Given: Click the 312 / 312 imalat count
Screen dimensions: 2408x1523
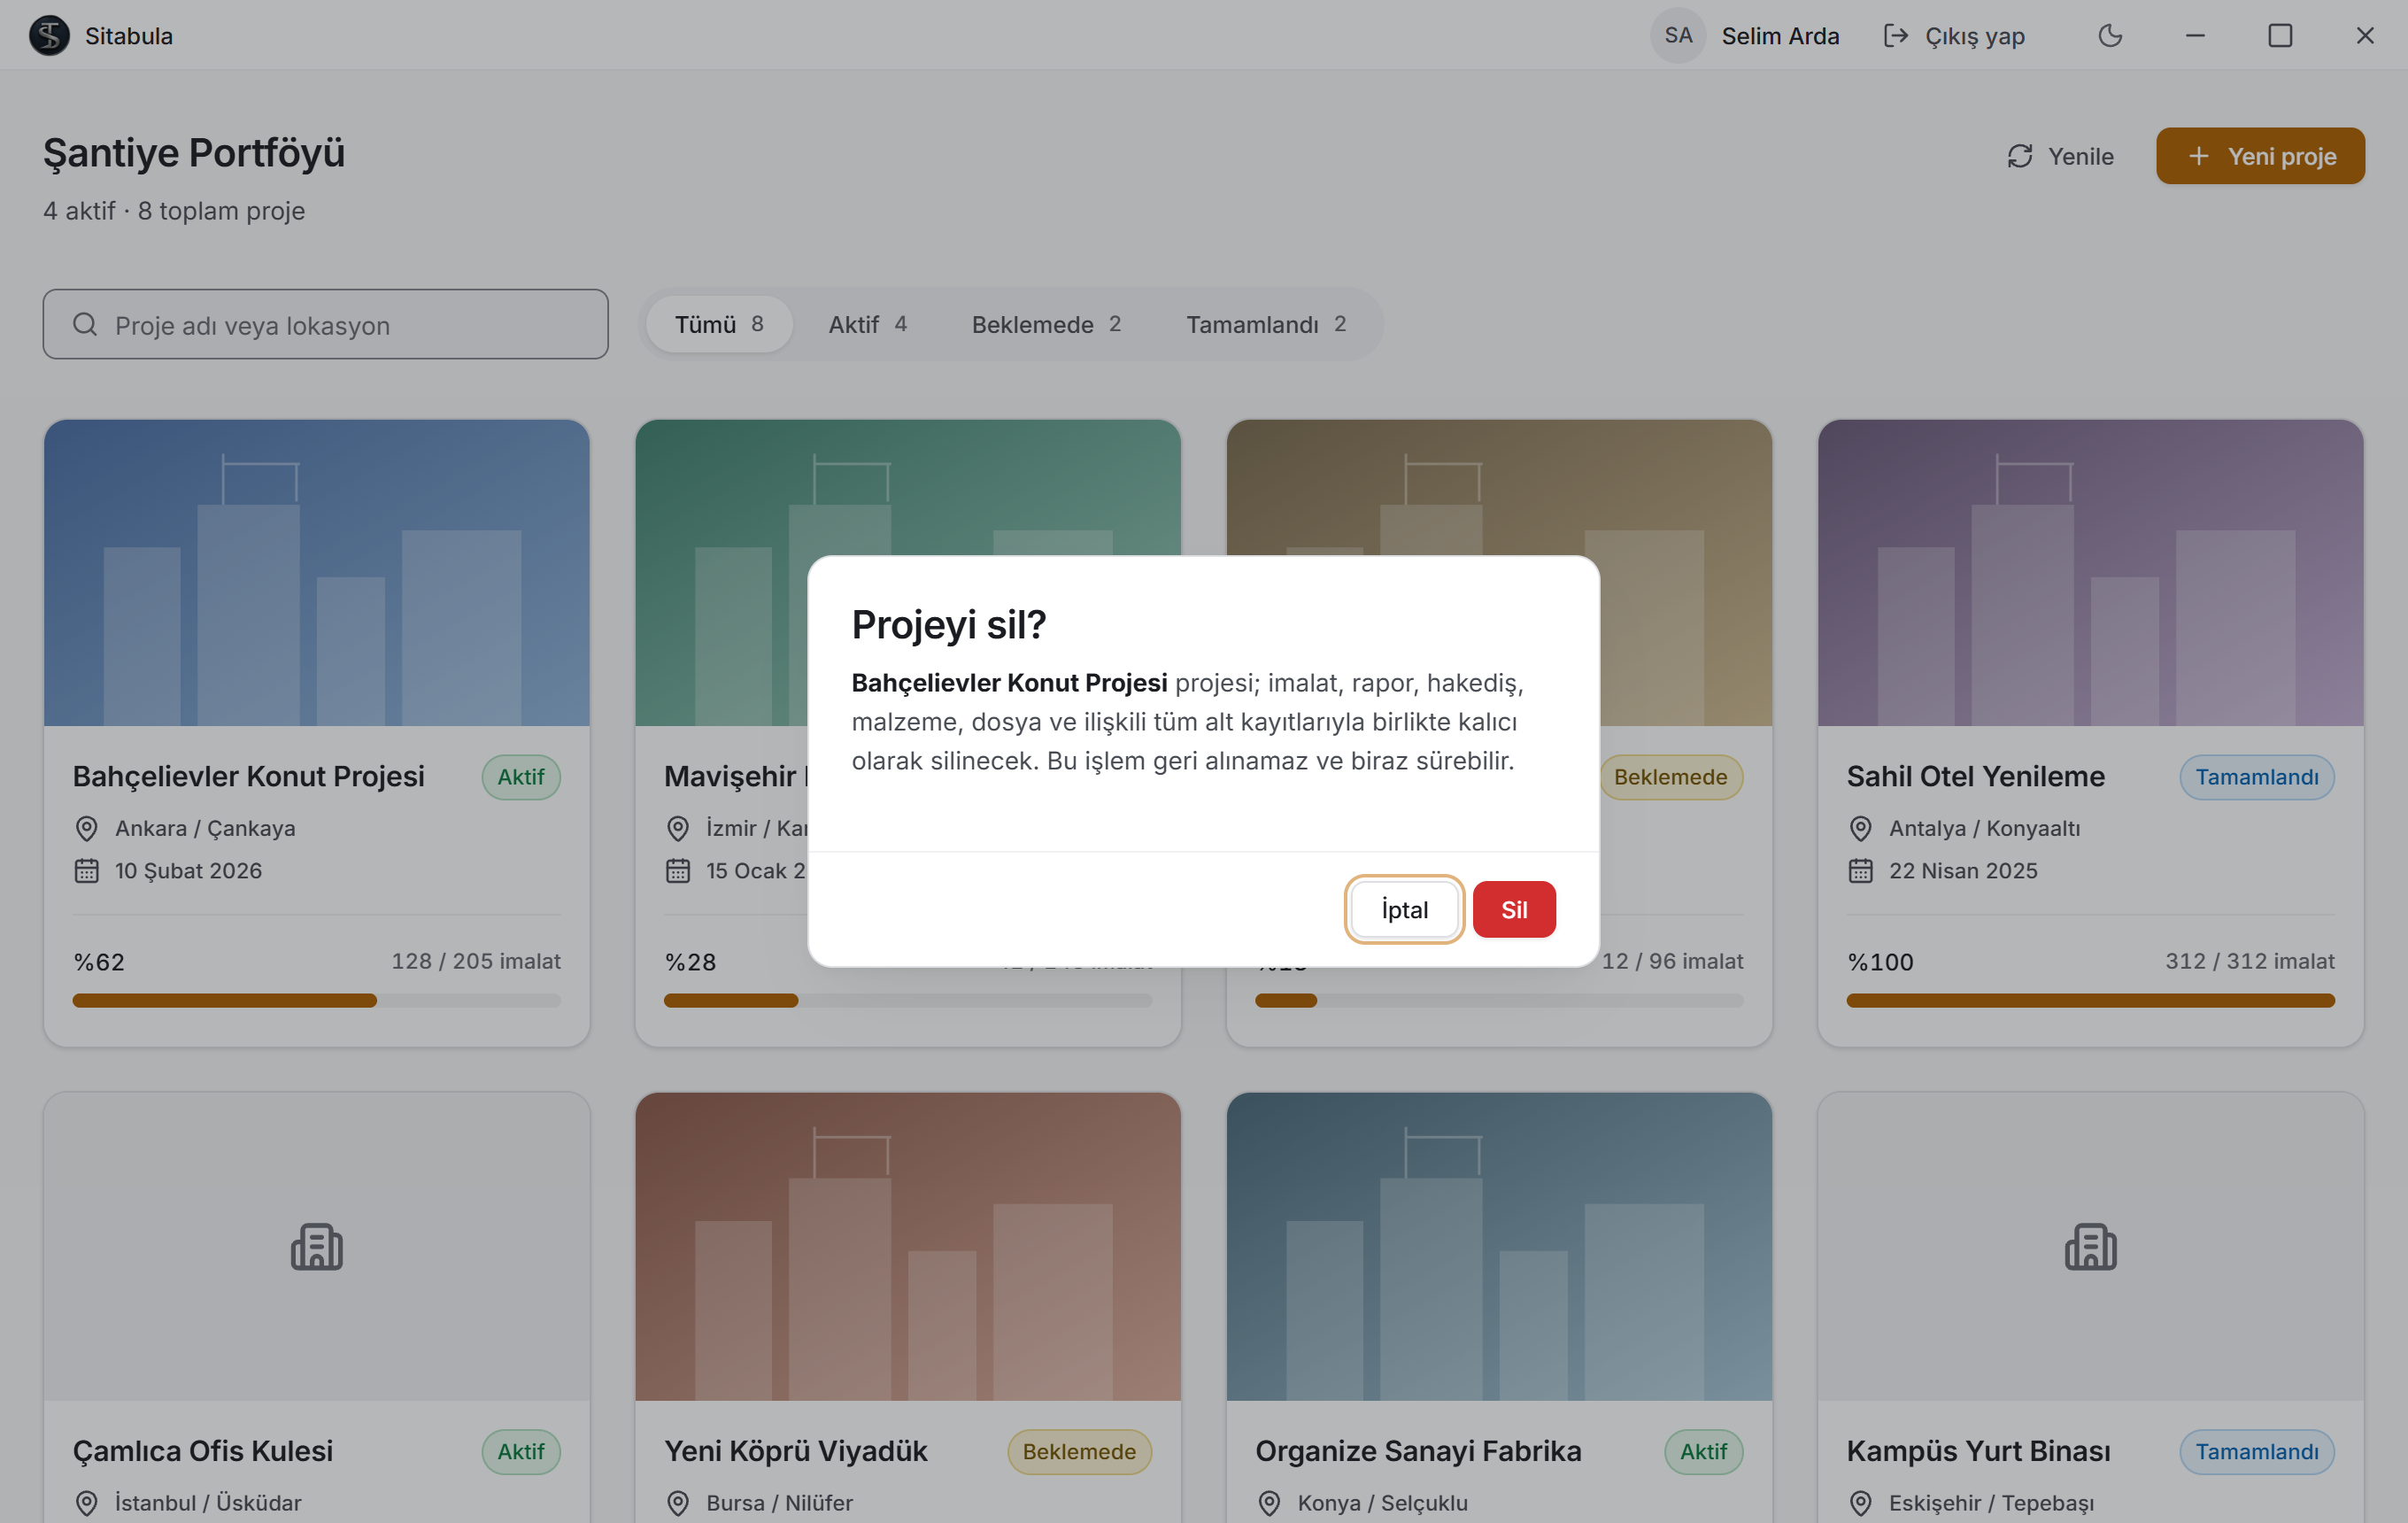Looking at the screenshot, I should tap(2250, 961).
